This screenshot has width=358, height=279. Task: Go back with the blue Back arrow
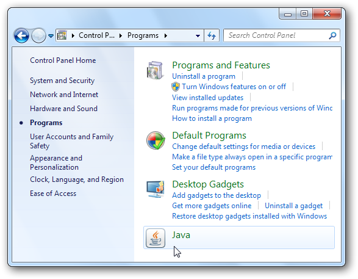(x=21, y=35)
